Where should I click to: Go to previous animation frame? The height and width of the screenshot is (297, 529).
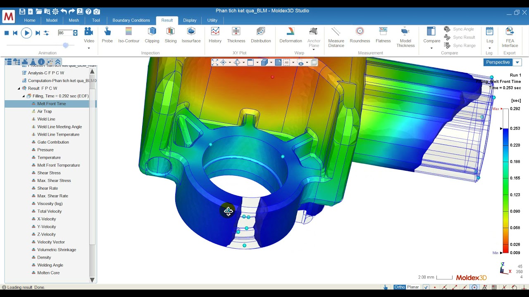pos(15,33)
